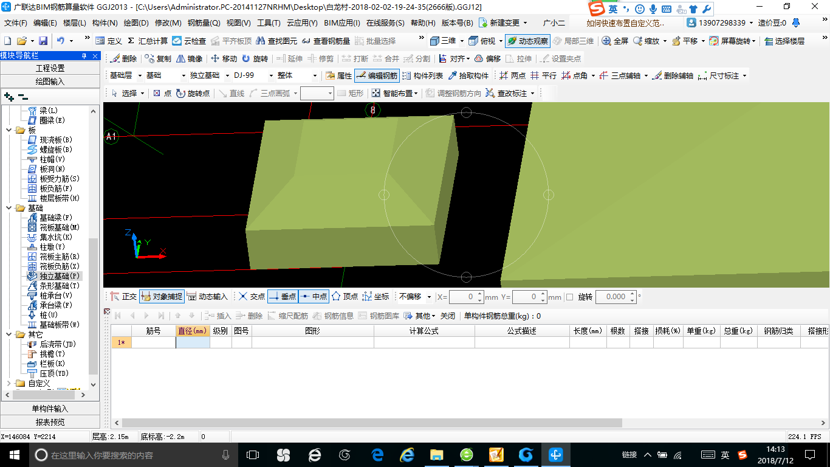
Task: Click the 删除 delete tool
Action: point(124,59)
